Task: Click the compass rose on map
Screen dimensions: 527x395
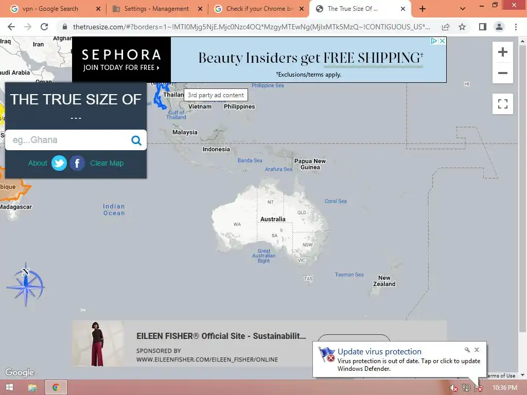Action: [26, 285]
